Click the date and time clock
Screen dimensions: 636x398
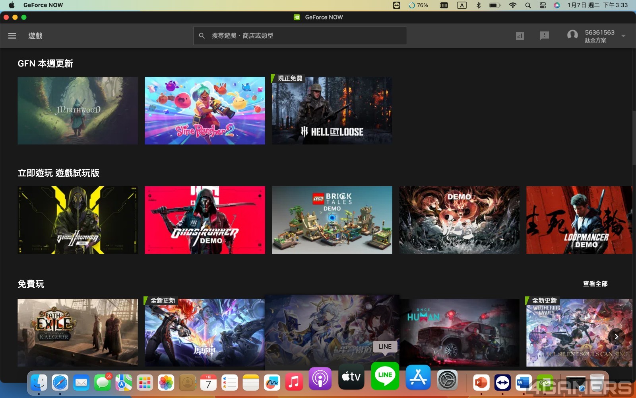tap(597, 5)
